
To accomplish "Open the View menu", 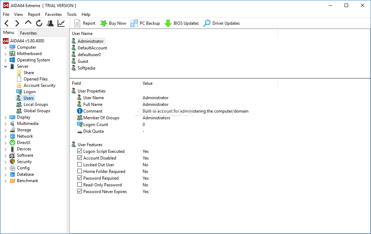I will 18,14.
